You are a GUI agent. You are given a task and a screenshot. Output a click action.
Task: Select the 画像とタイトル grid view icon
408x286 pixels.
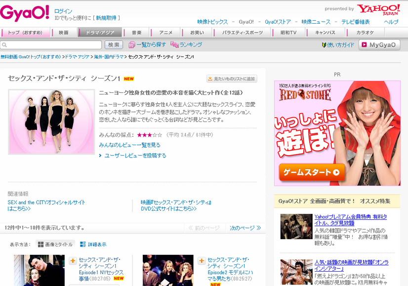(41, 245)
